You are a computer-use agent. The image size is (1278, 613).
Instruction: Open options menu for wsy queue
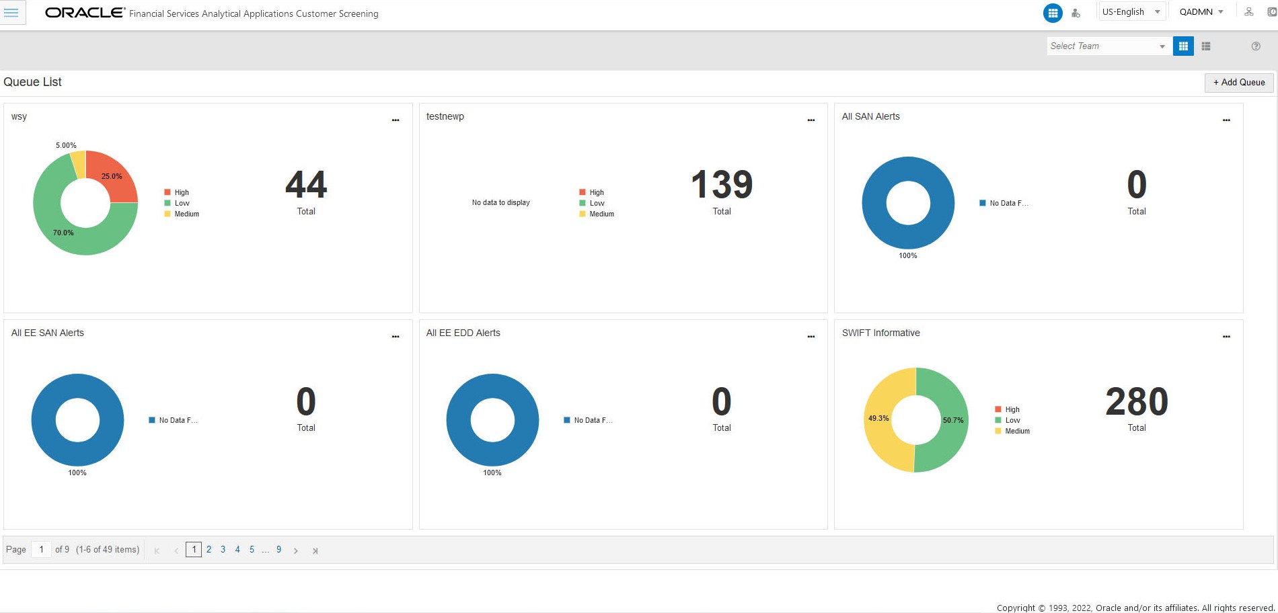396,120
